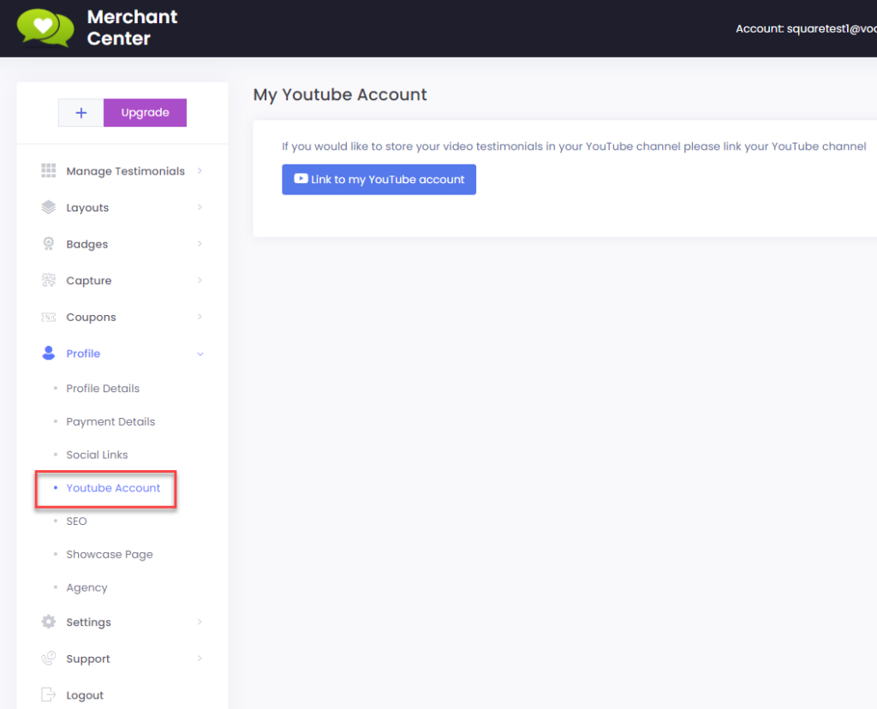Click the Support phone icon
This screenshot has width=877, height=709.
click(49, 658)
